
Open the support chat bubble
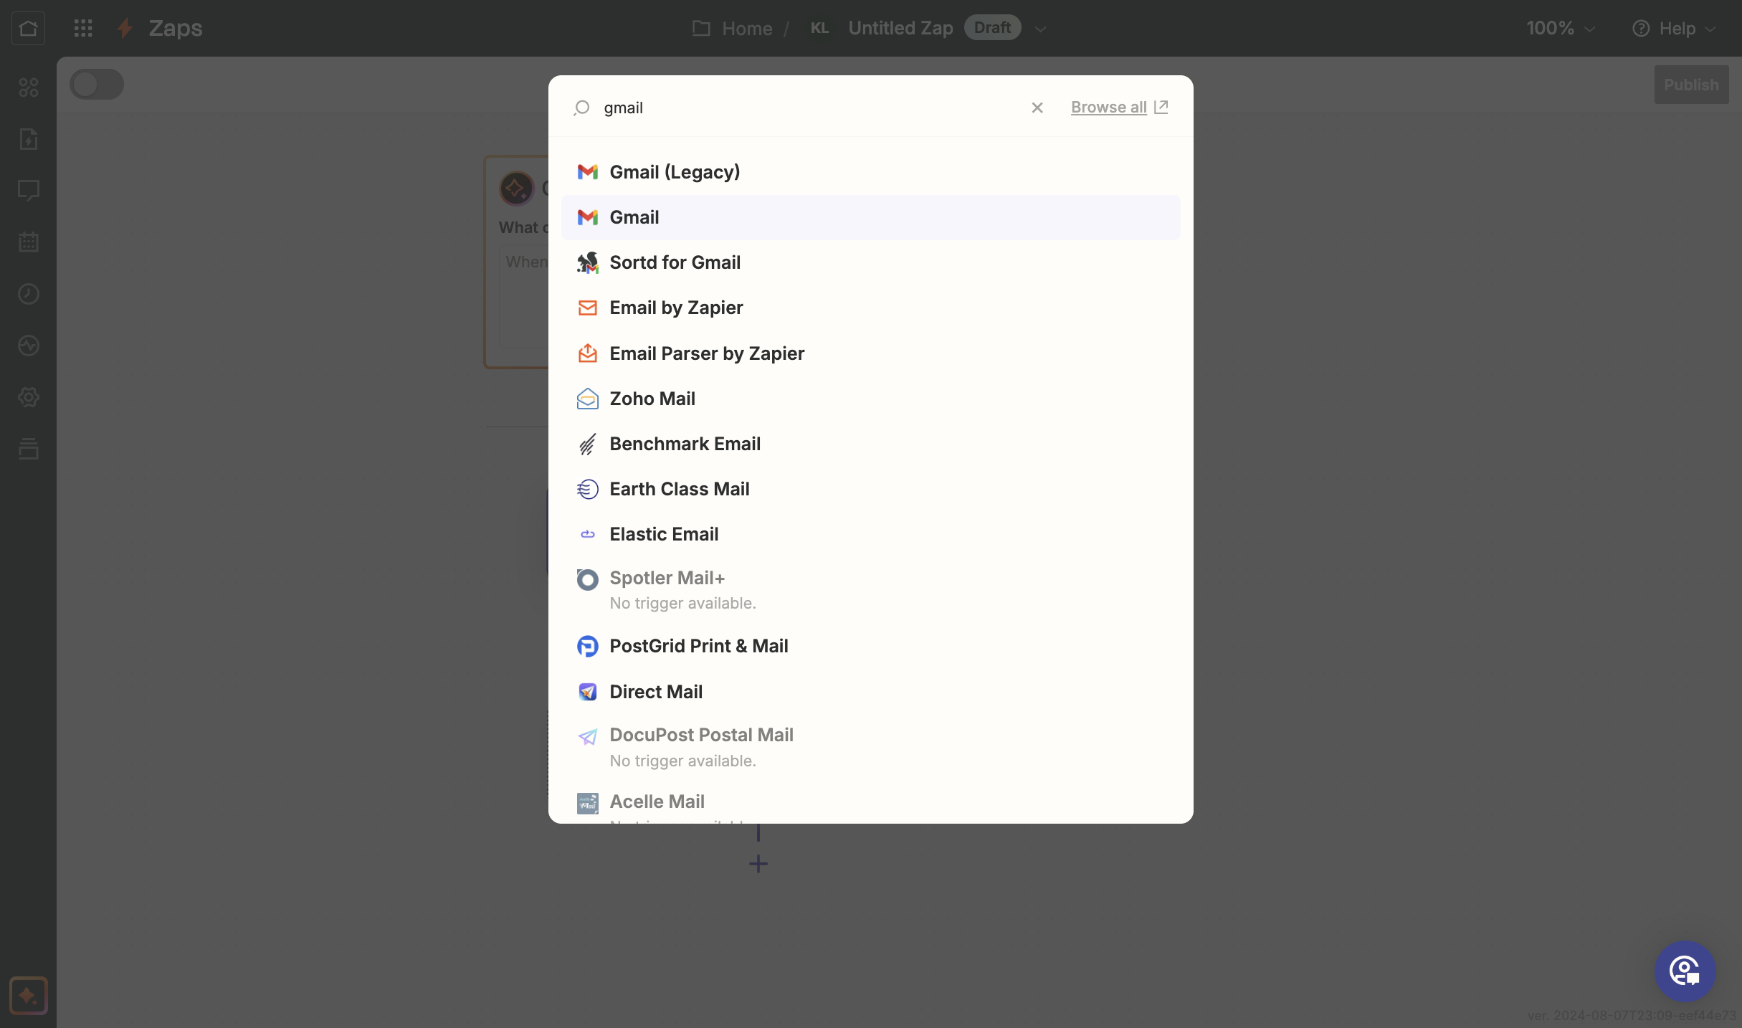click(x=1685, y=971)
